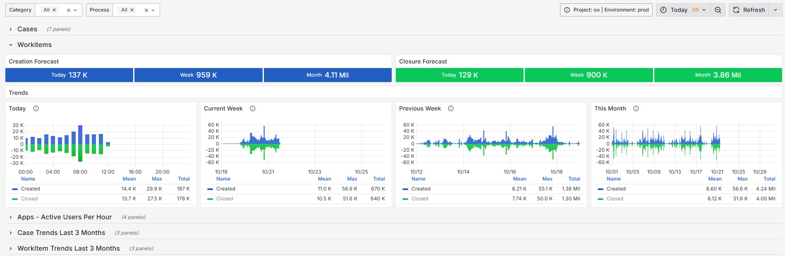
Task: Open the refresh interval dropdown arrow
Action: (775, 10)
